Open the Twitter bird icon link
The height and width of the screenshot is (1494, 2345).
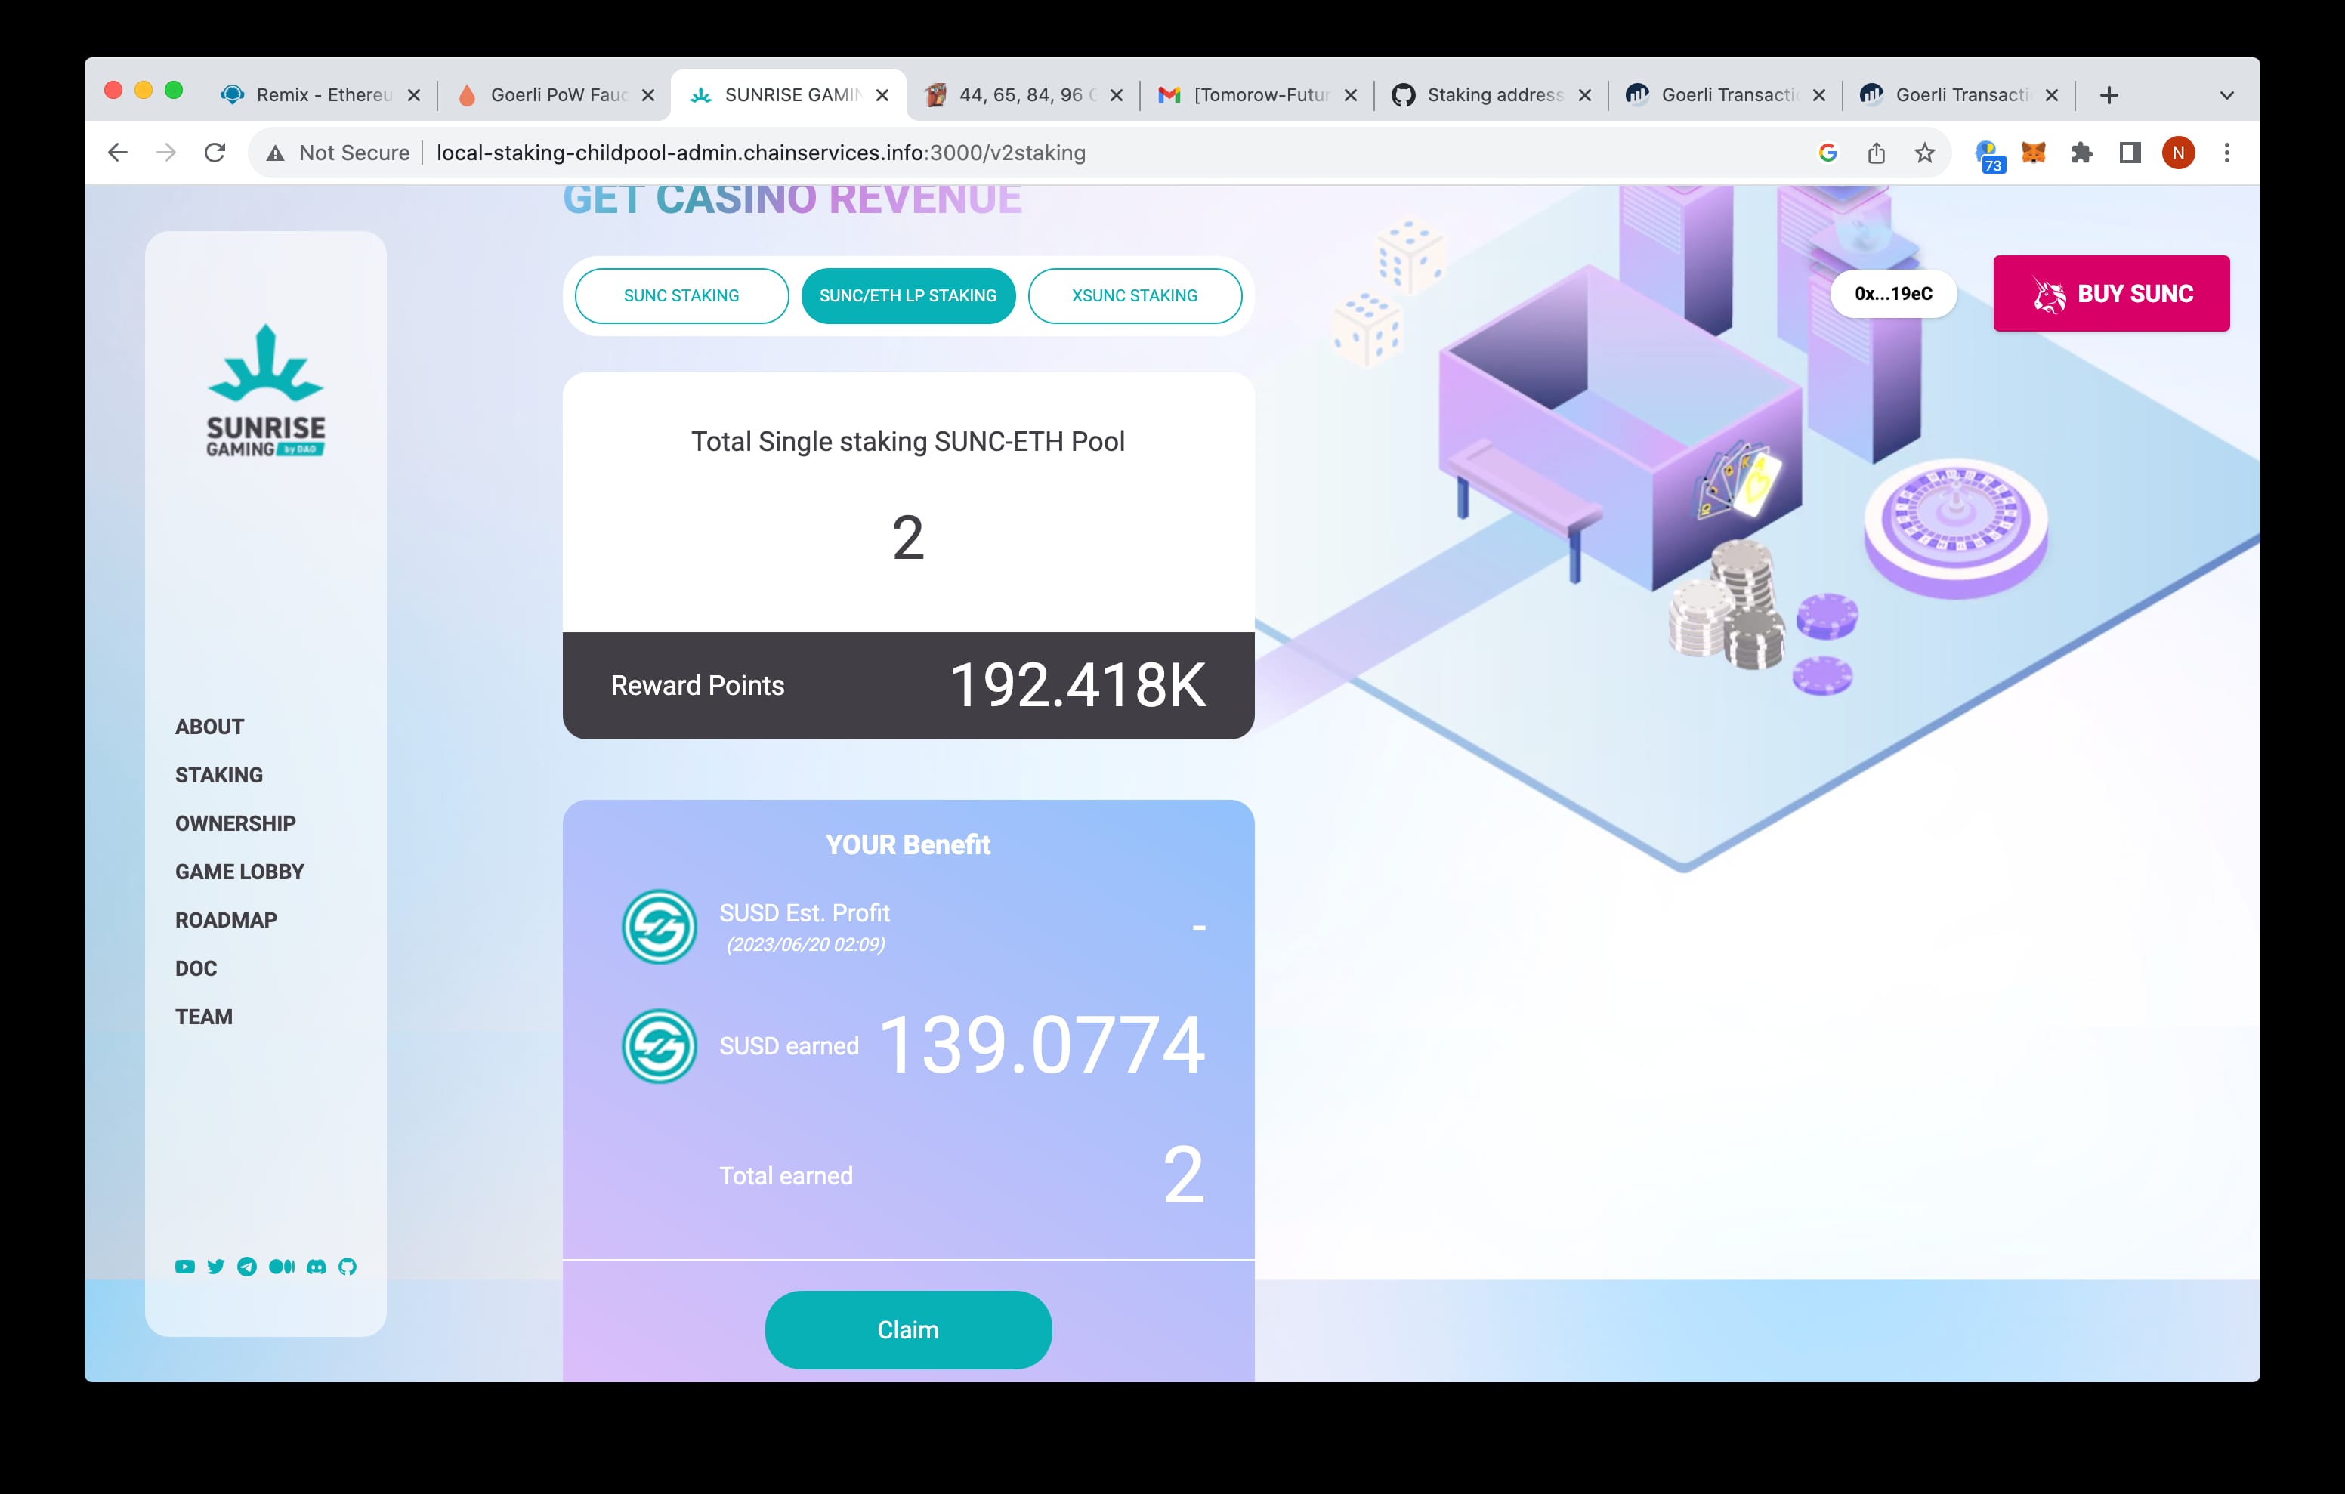tap(215, 1266)
